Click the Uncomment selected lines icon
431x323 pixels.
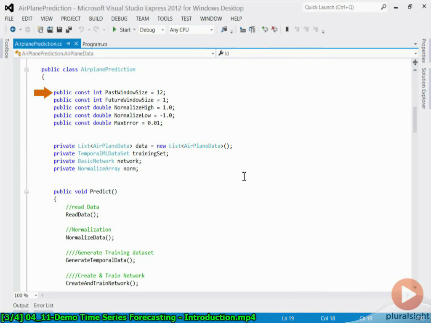point(274,29)
